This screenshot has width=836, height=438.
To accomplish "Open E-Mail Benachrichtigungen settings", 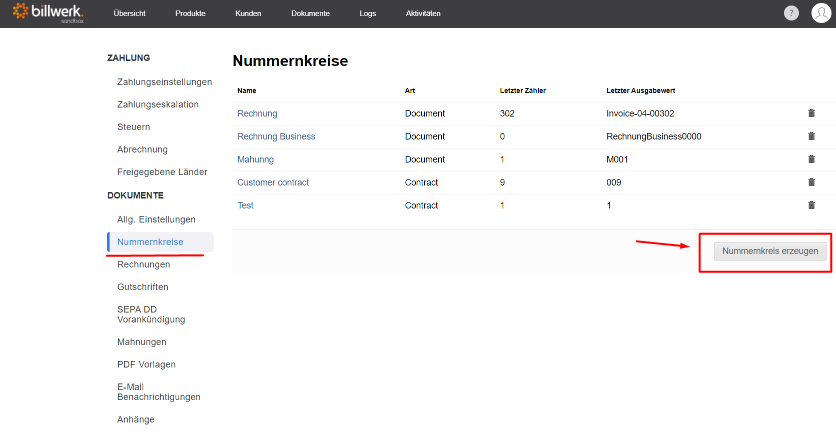I will click(159, 392).
